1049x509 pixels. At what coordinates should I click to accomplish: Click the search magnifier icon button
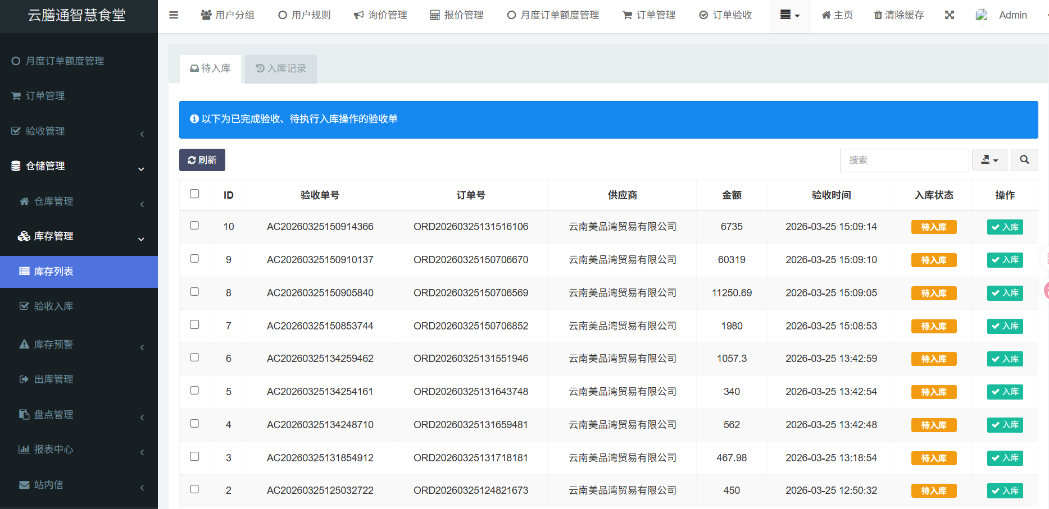tap(1024, 160)
